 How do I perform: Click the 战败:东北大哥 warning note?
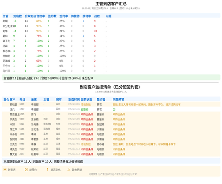(147, 104)
